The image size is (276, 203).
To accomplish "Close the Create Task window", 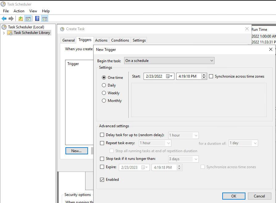I will click(x=247, y=29).
